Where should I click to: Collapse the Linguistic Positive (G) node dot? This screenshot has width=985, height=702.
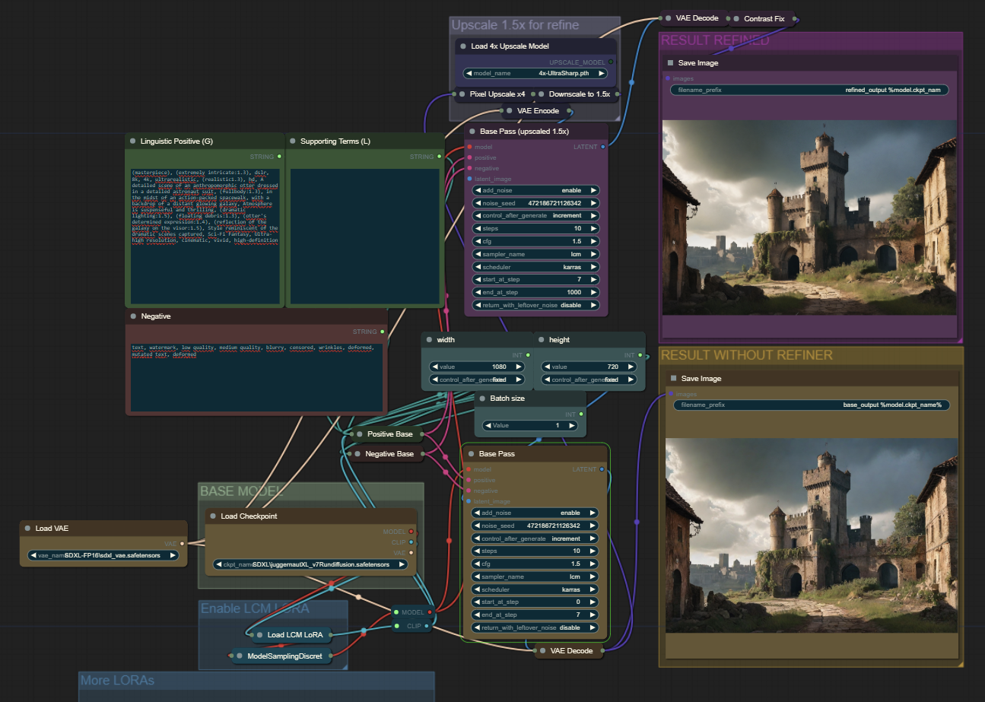132,141
